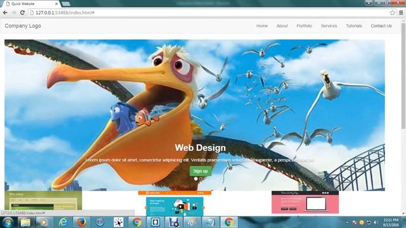This screenshot has height=228, width=406.
Task: Switch to the first Chrome taskbar icon
Action: click(x=137, y=222)
